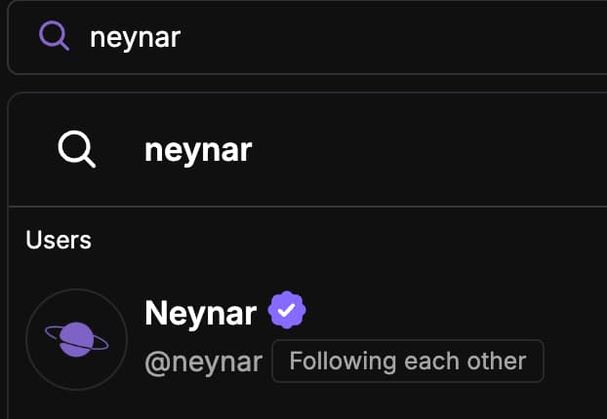Click the empty area of the top search bar
Screen dimensions: 607x419
pyautogui.click(x=439, y=37)
